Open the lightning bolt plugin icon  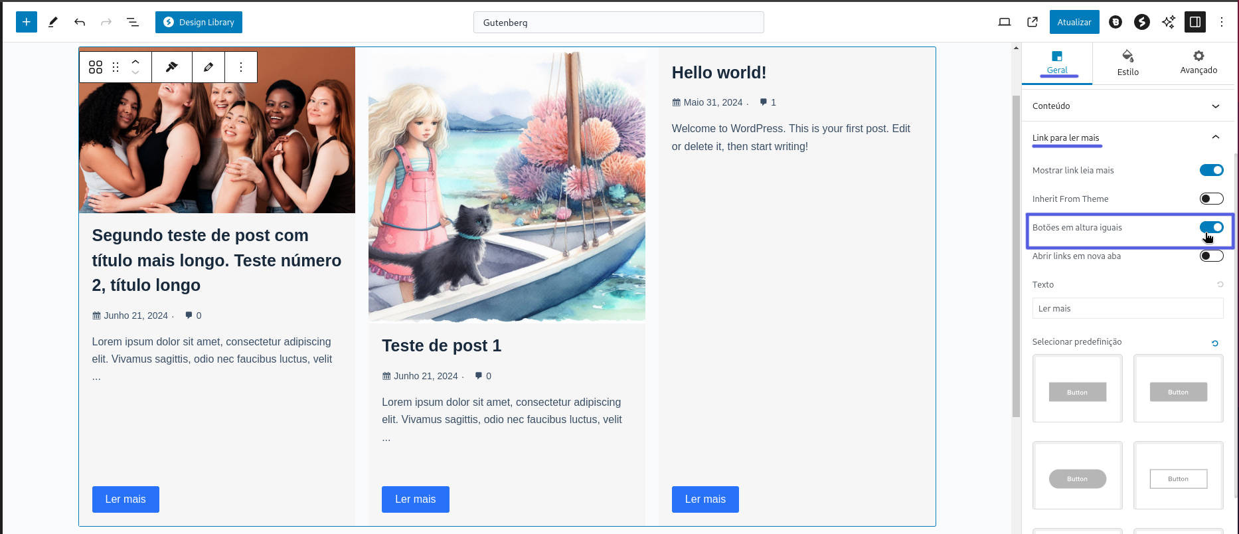click(1142, 22)
